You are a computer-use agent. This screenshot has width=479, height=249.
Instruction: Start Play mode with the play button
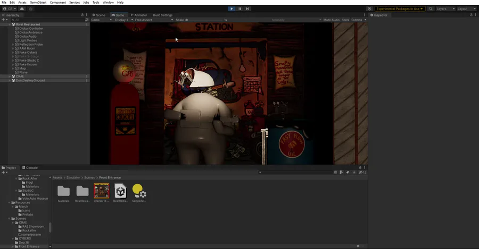232,9
